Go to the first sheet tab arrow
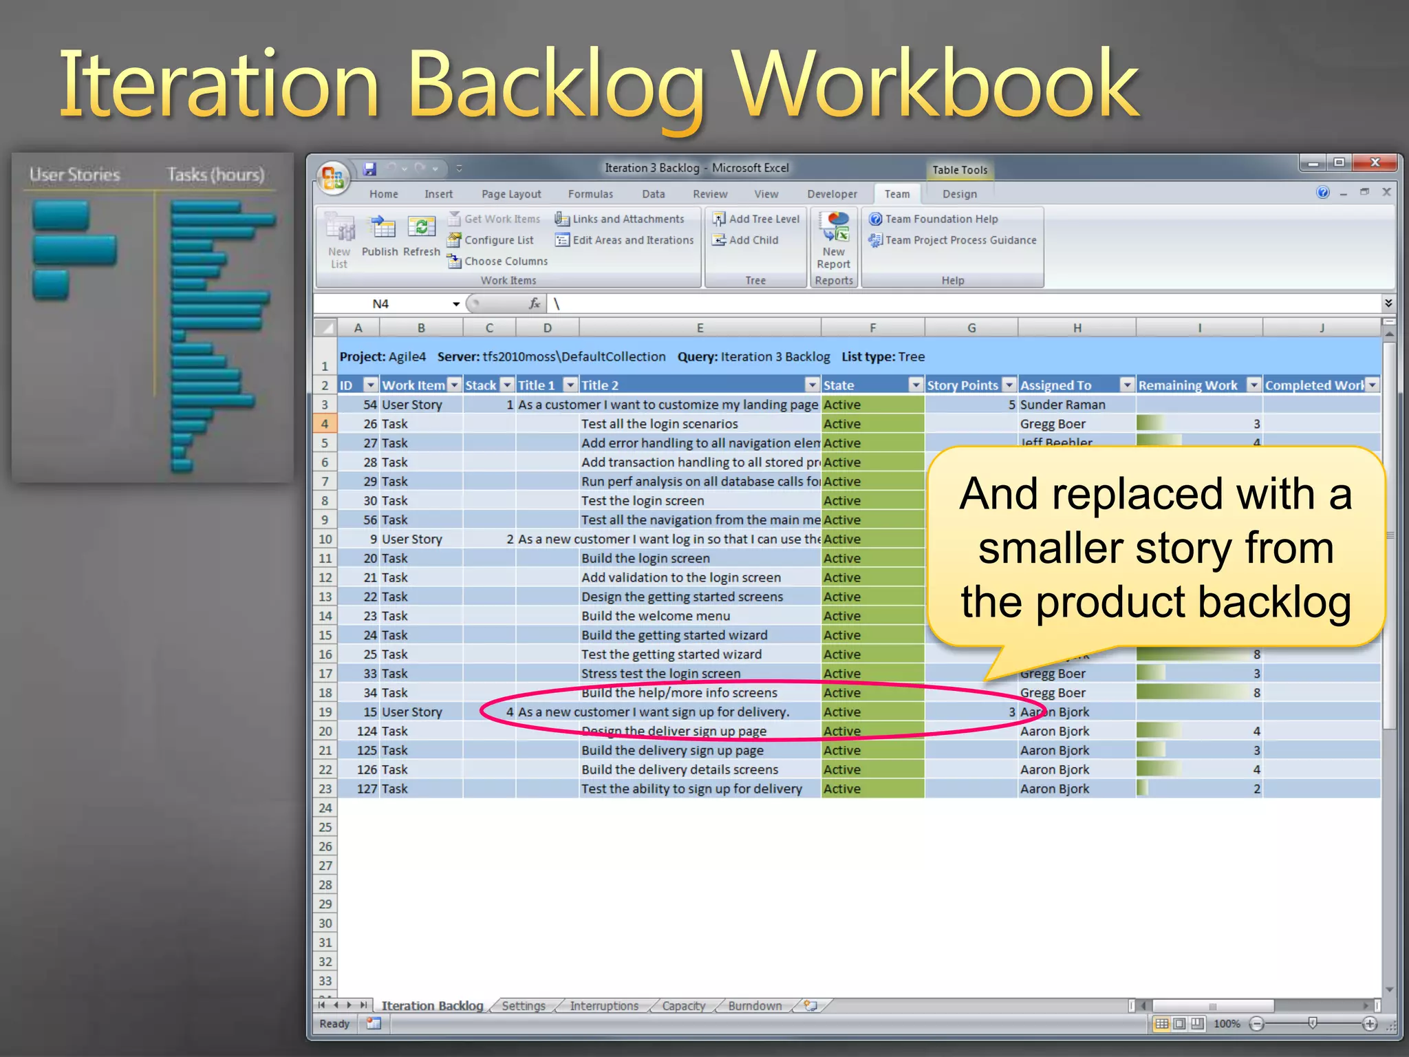This screenshot has width=1409, height=1057. coord(322,1005)
